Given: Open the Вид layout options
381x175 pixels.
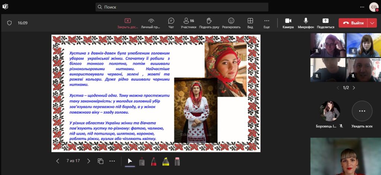Looking at the screenshot, I should (250, 23).
